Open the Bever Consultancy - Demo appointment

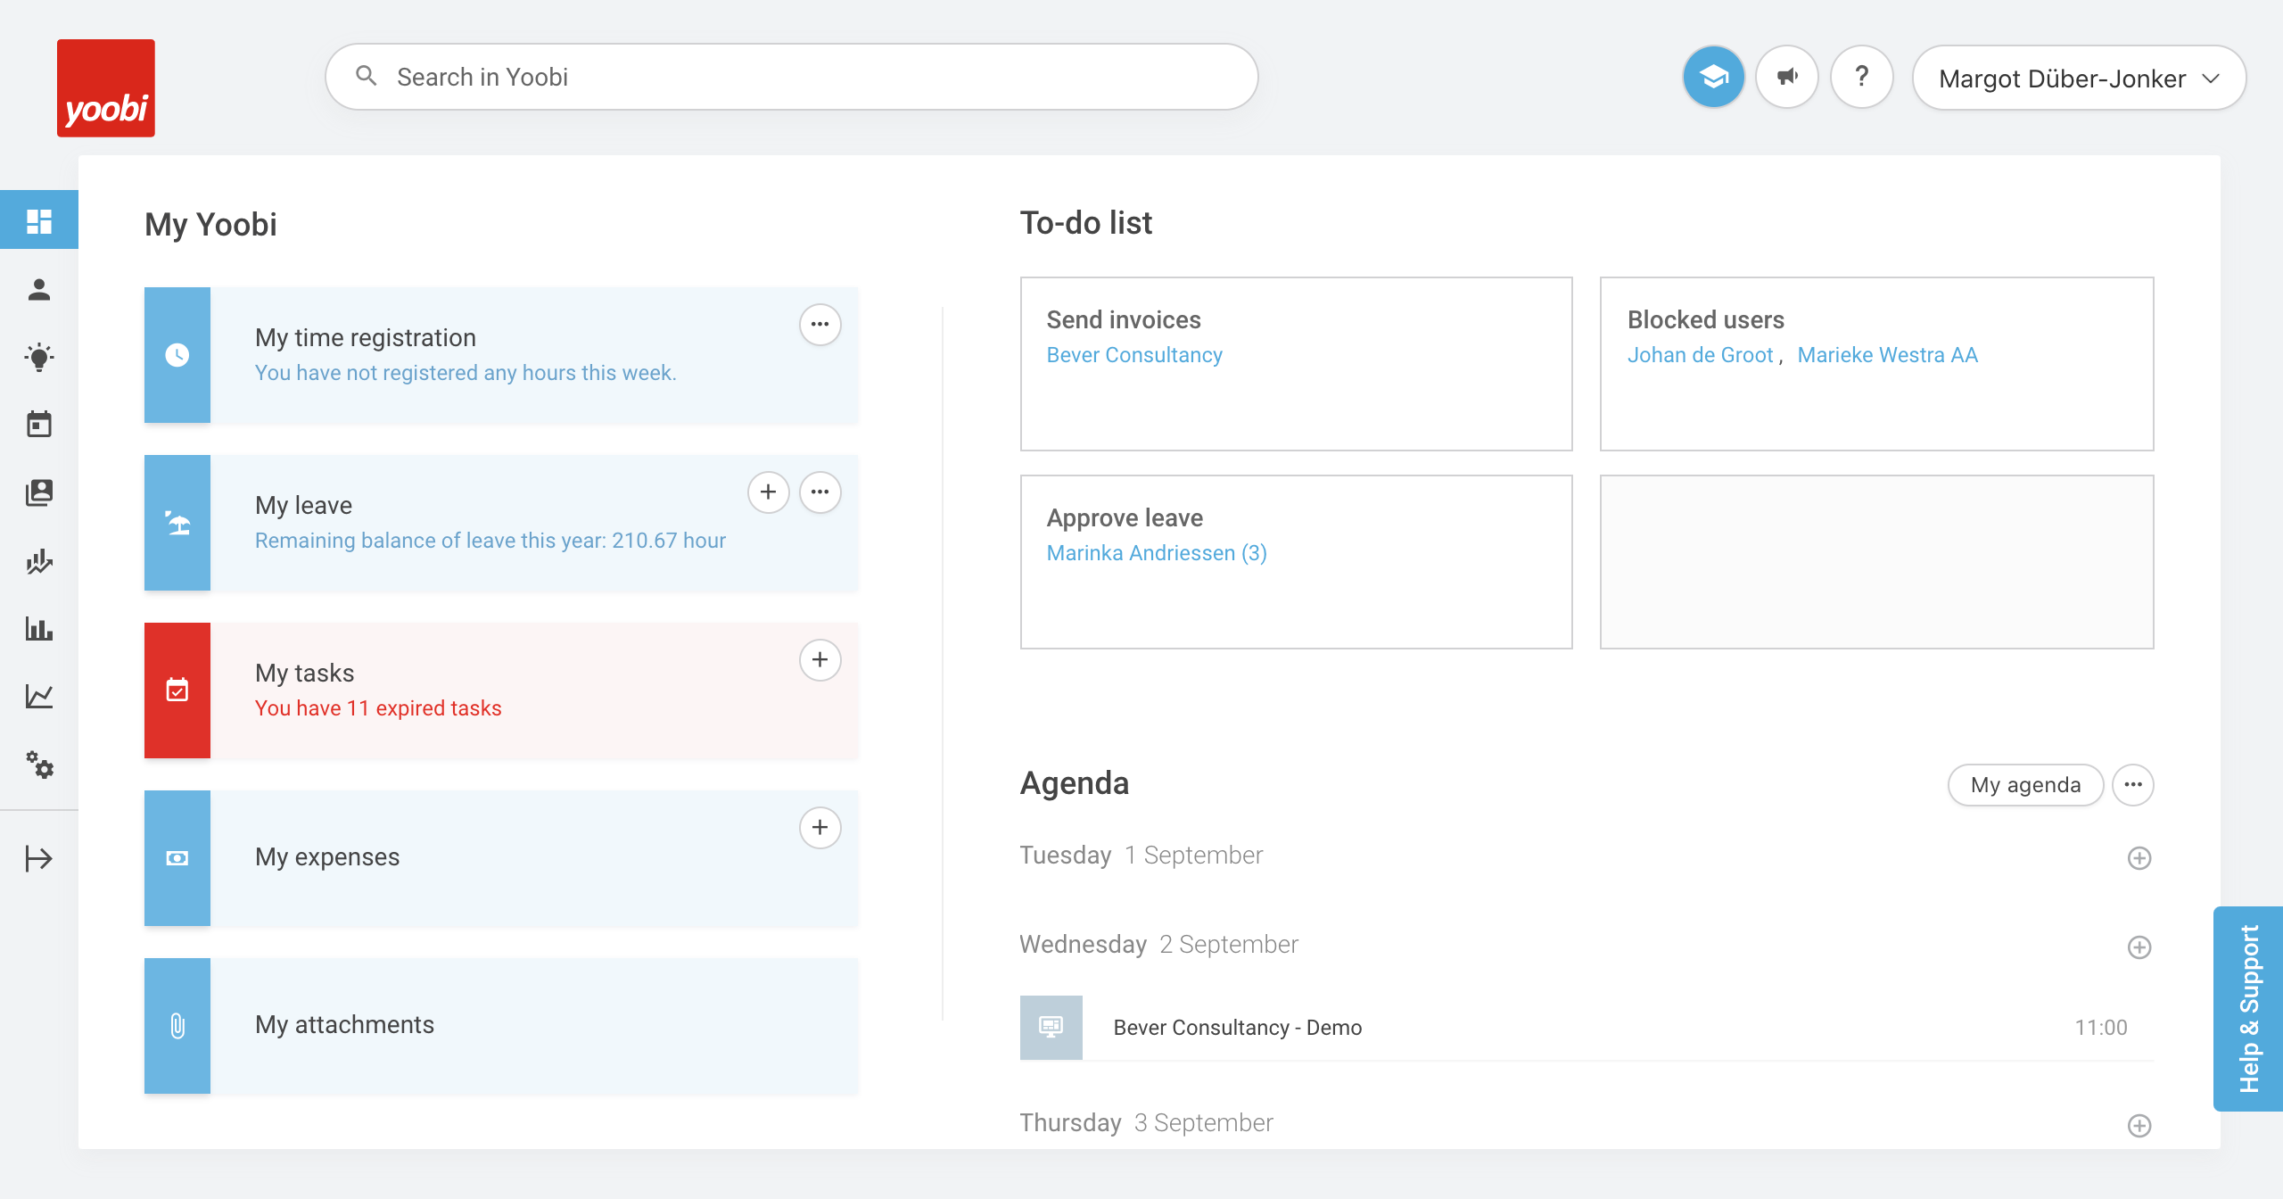(x=1587, y=1028)
